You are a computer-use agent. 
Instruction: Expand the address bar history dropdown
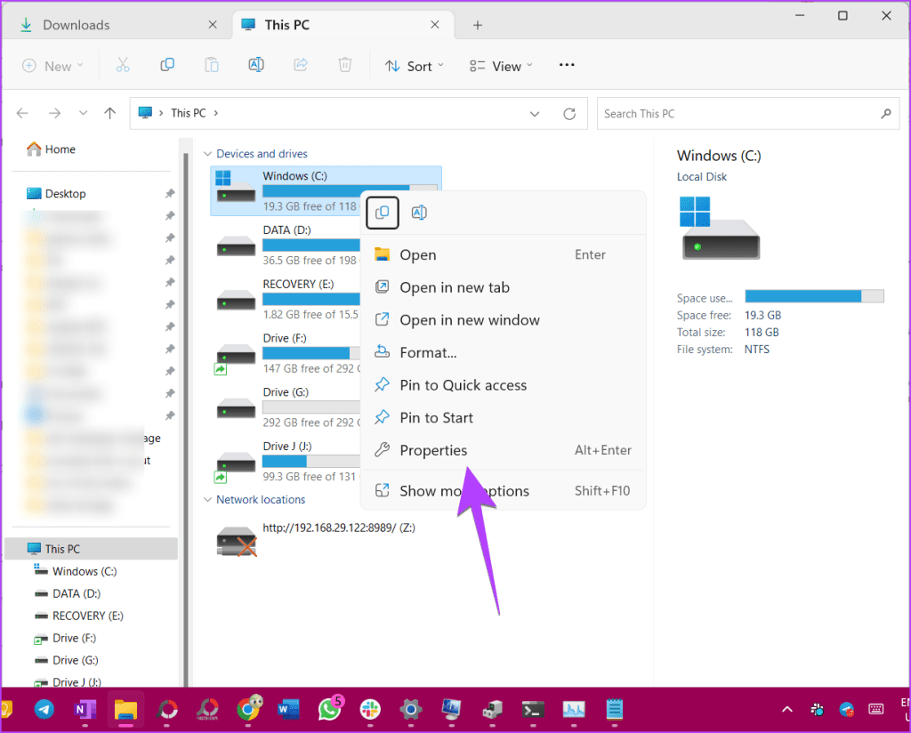pyautogui.click(x=535, y=114)
